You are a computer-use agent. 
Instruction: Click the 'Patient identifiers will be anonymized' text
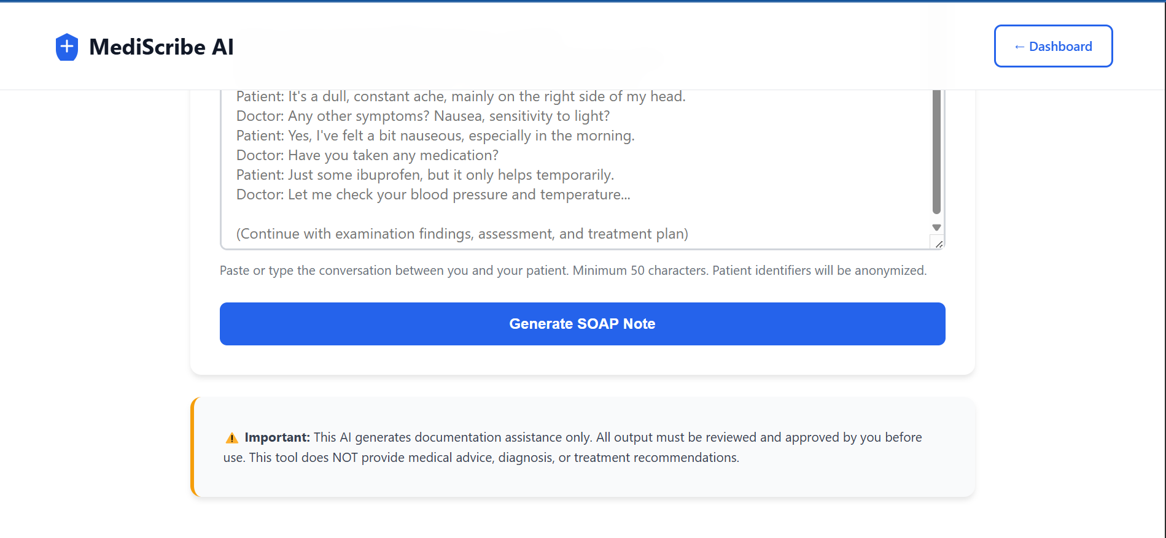tap(819, 271)
